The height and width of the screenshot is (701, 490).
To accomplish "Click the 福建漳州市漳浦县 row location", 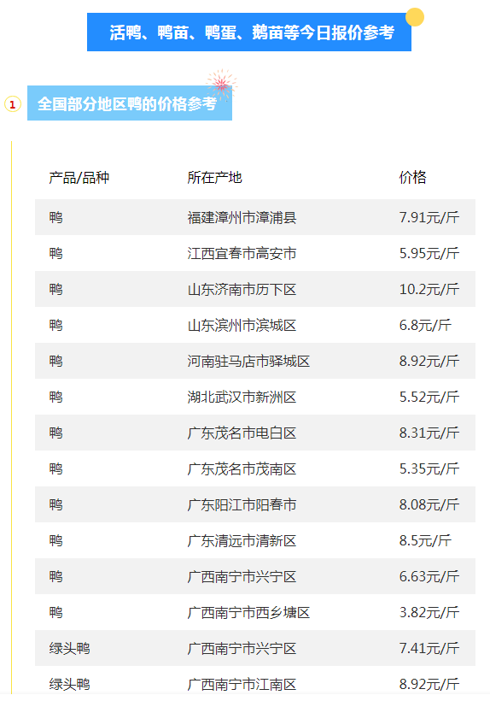I will (x=242, y=218).
